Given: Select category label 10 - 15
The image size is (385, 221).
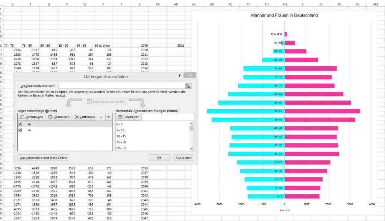Looking at the screenshot, I should click(x=121, y=136).
